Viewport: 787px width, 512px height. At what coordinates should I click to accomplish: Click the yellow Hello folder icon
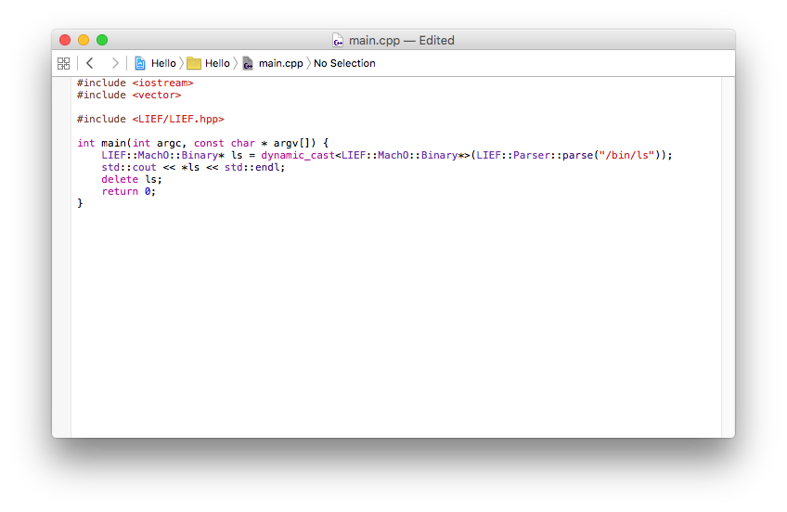click(194, 63)
